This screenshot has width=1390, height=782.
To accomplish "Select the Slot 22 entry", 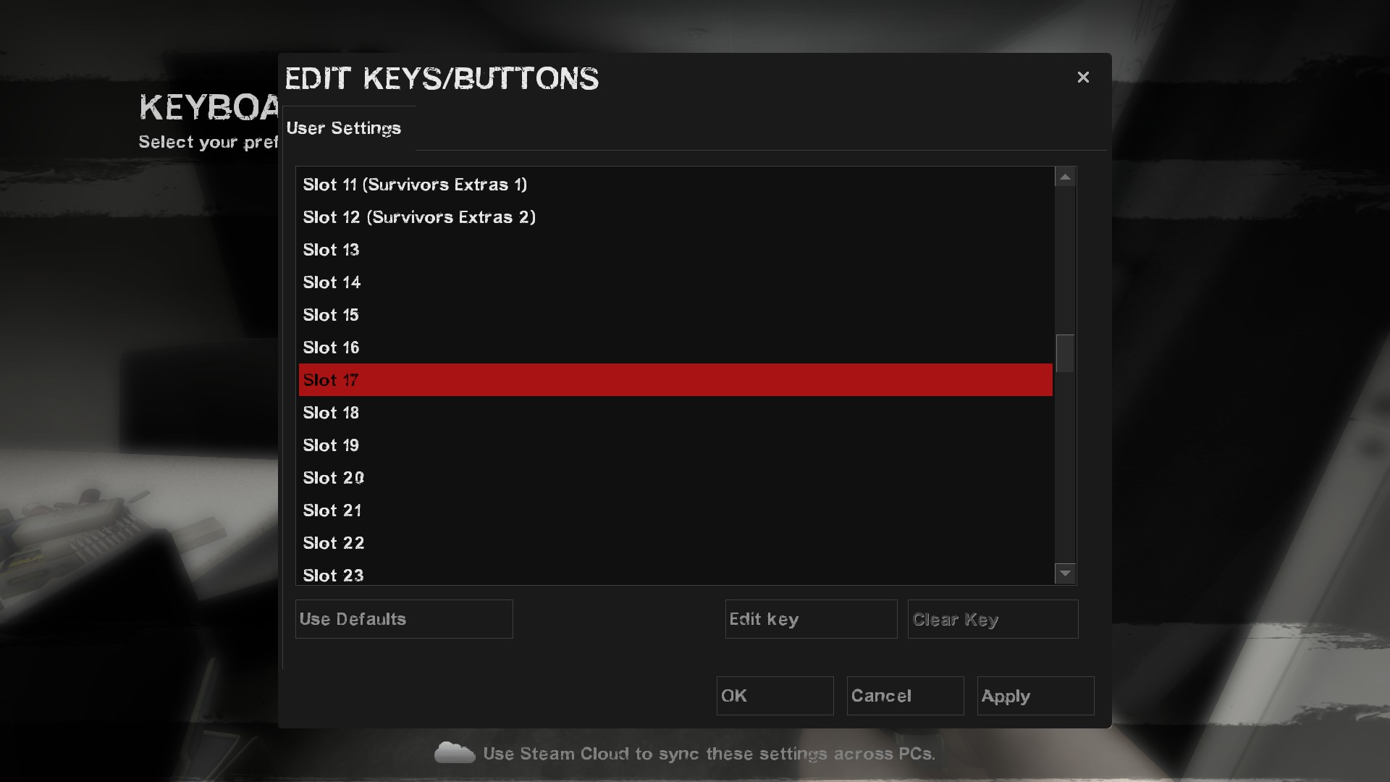I will (333, 543).
